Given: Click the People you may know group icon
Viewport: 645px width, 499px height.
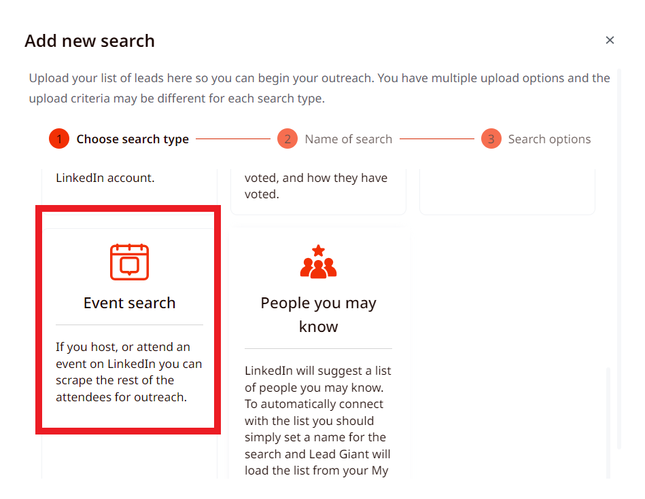Looking at the screenshot, I should (x=318, y=261).
